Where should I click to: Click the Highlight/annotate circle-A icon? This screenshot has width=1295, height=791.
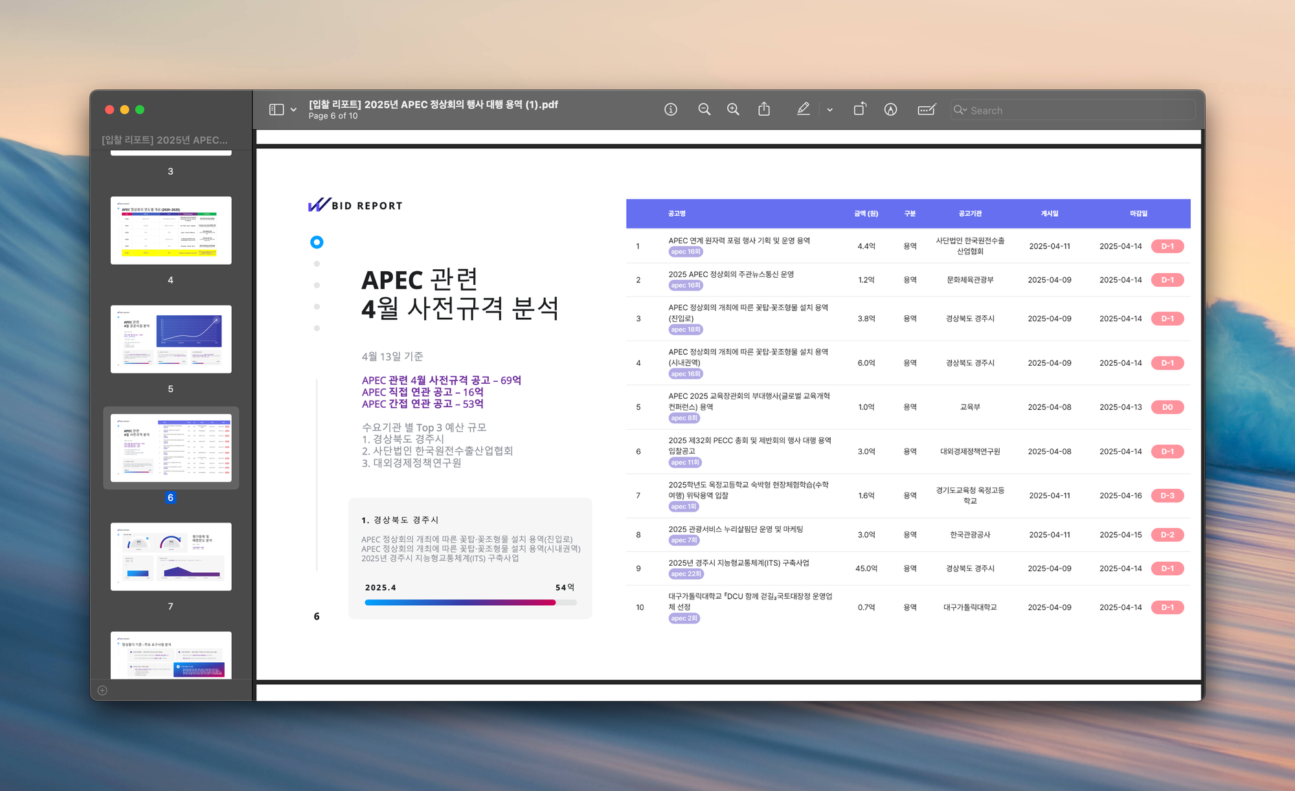(890, 109)
